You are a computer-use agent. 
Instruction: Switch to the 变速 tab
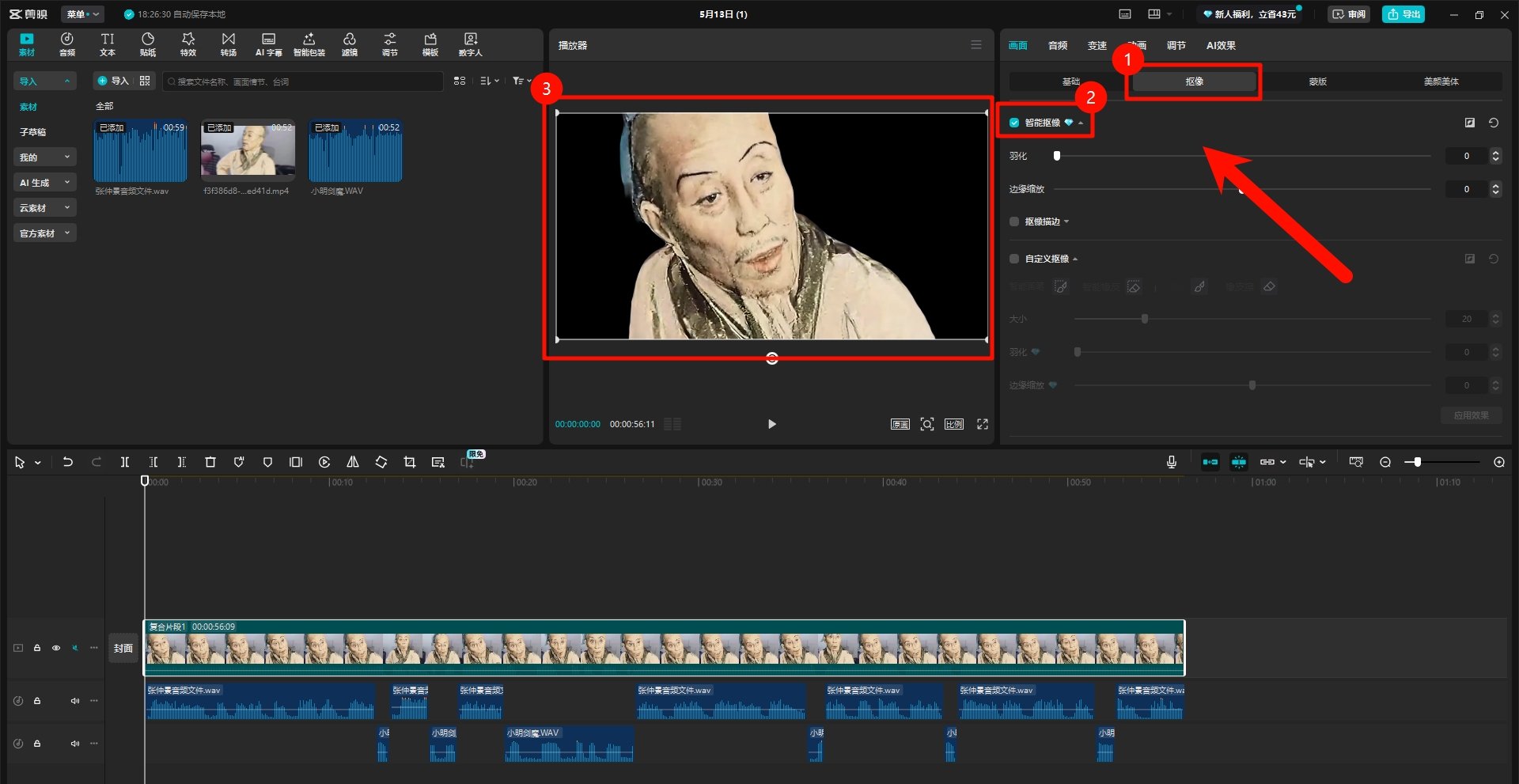tap(1097, 46)
